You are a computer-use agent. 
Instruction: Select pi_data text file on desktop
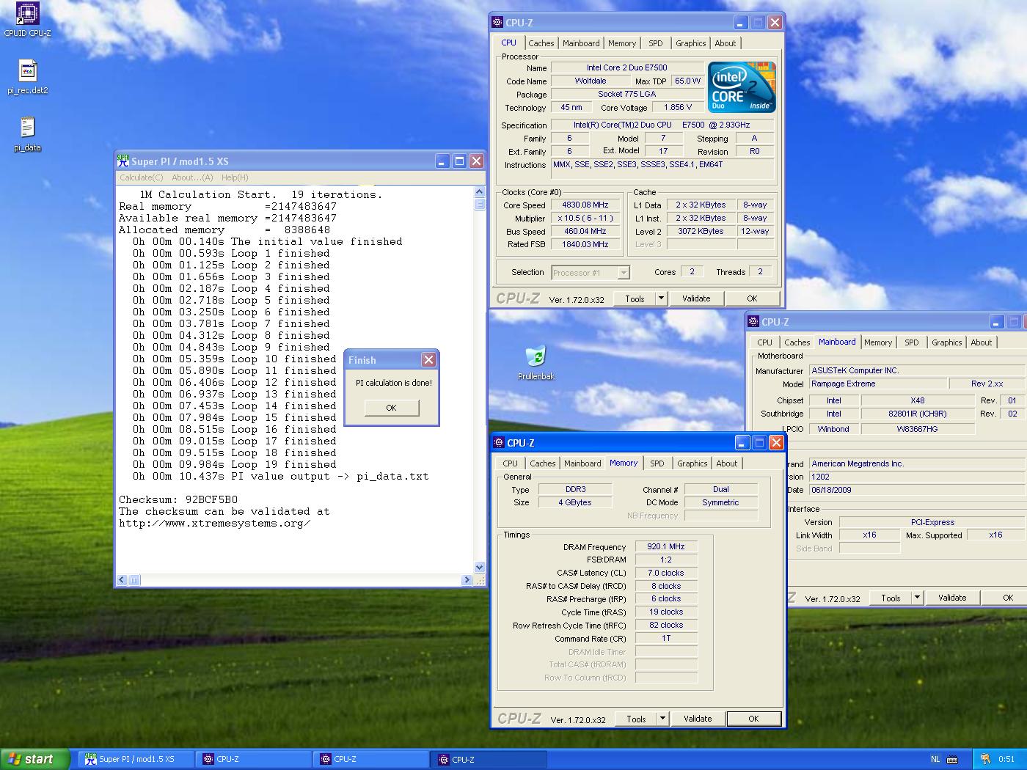[28, 133]
